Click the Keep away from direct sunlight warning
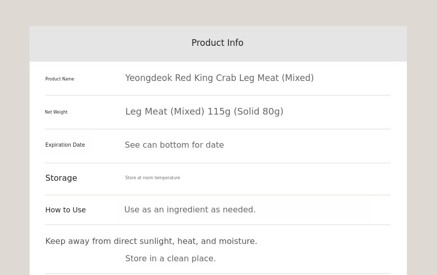Screen dimensions: 437x275 click(151, 241)
